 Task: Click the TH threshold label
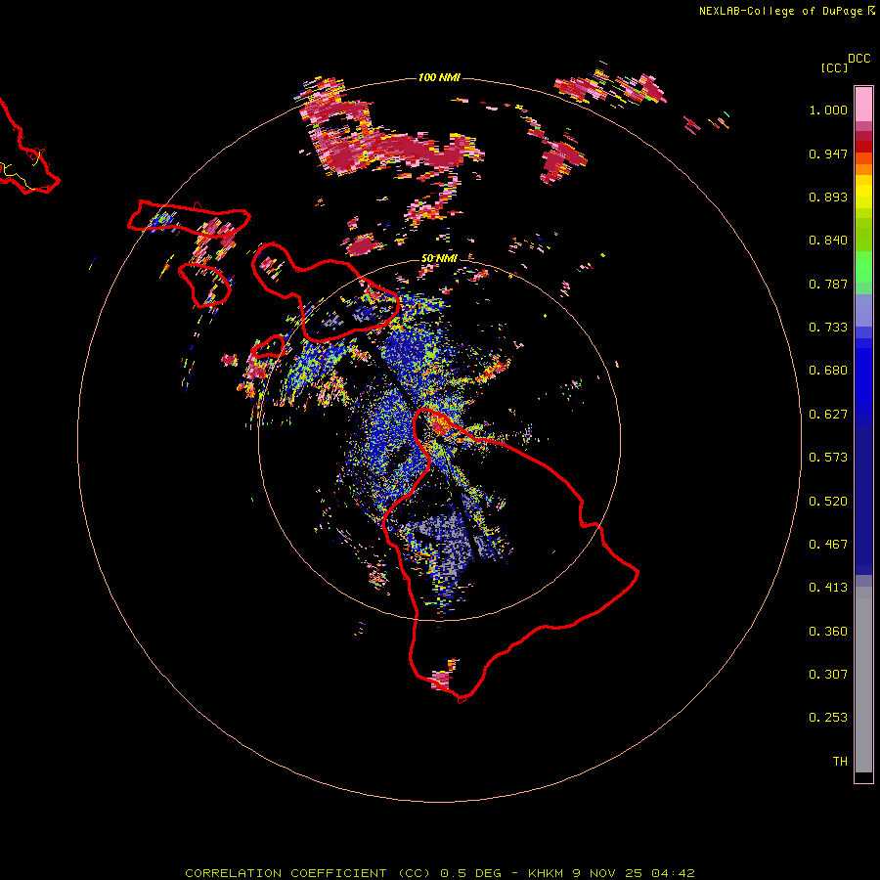pyautogui.click(x=840, y=762)
